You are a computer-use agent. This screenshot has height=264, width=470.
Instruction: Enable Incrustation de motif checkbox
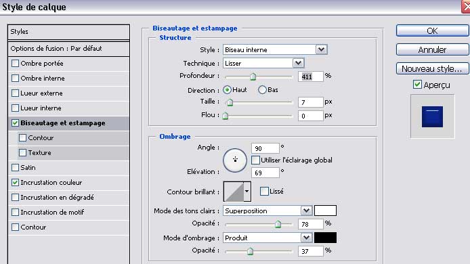(x=15, y=212)
